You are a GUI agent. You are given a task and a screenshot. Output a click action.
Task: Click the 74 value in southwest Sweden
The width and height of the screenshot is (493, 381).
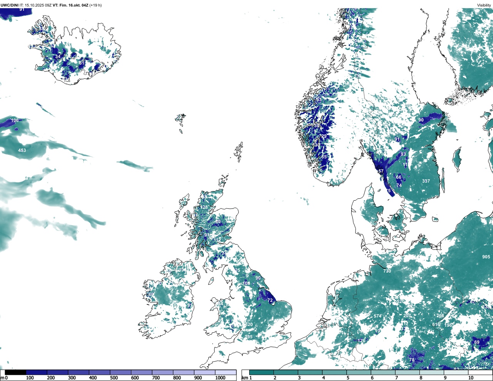(399, 185)
